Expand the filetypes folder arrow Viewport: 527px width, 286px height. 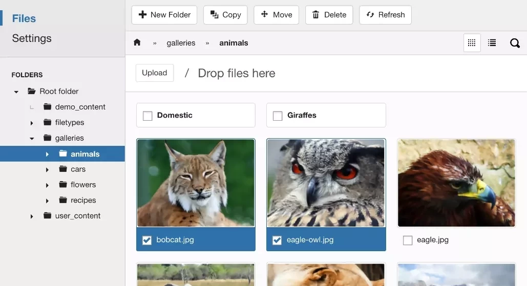[x=32, y=123]
